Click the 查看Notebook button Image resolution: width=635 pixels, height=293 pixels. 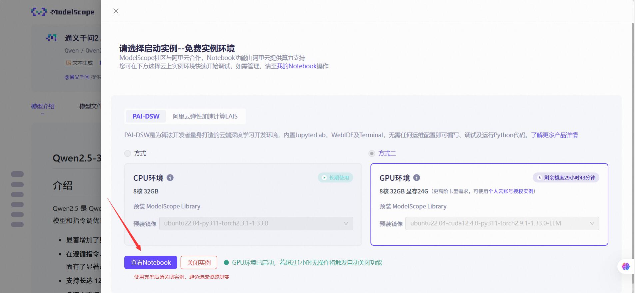[151, 262]
